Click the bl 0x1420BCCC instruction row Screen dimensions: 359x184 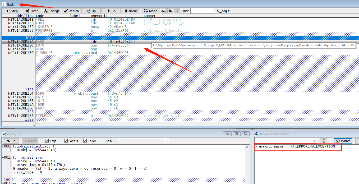(180, 116)
